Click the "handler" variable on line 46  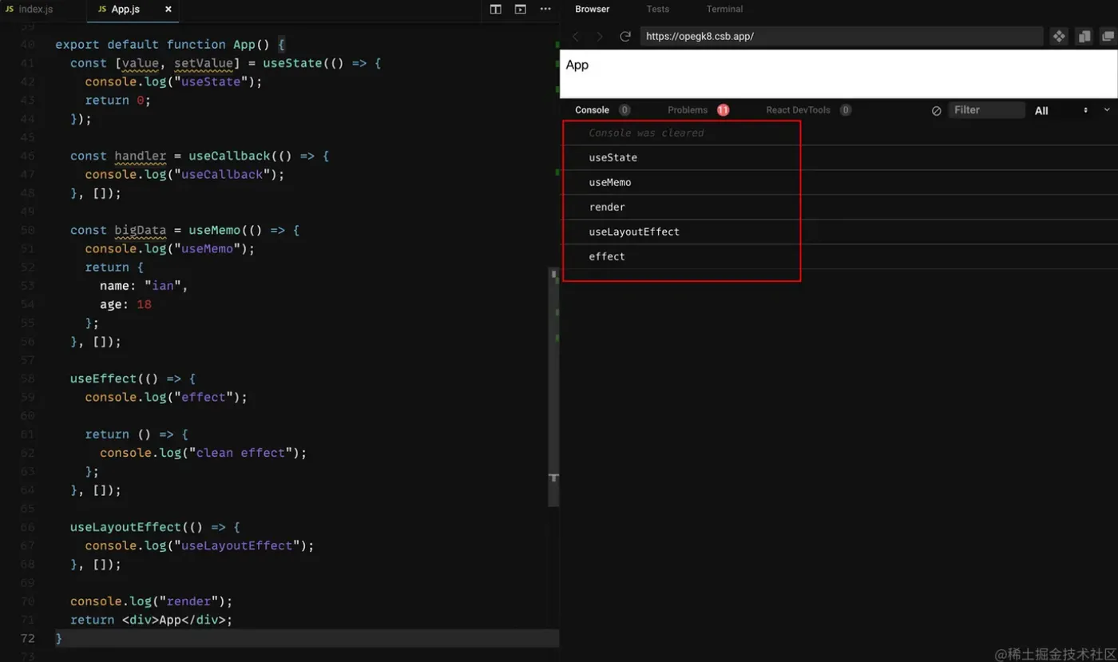point(140,156)
